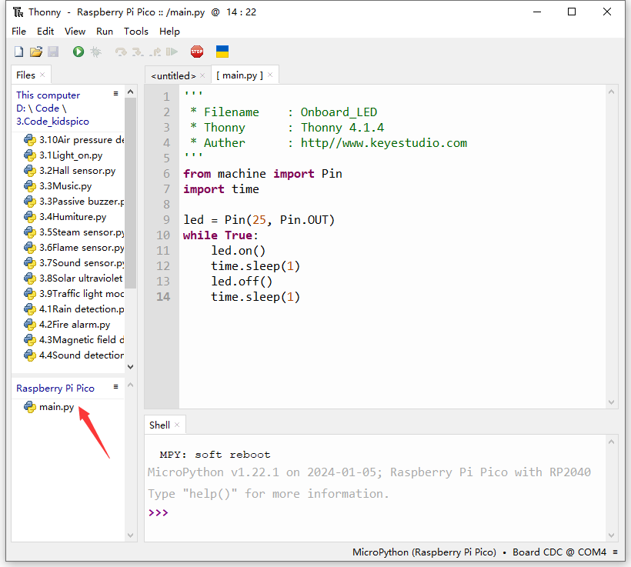Image resolution: width=631 pixels, height=567 pixels.
Task: Stop the backend with red STOP icon
Action: tap(197, 52)
